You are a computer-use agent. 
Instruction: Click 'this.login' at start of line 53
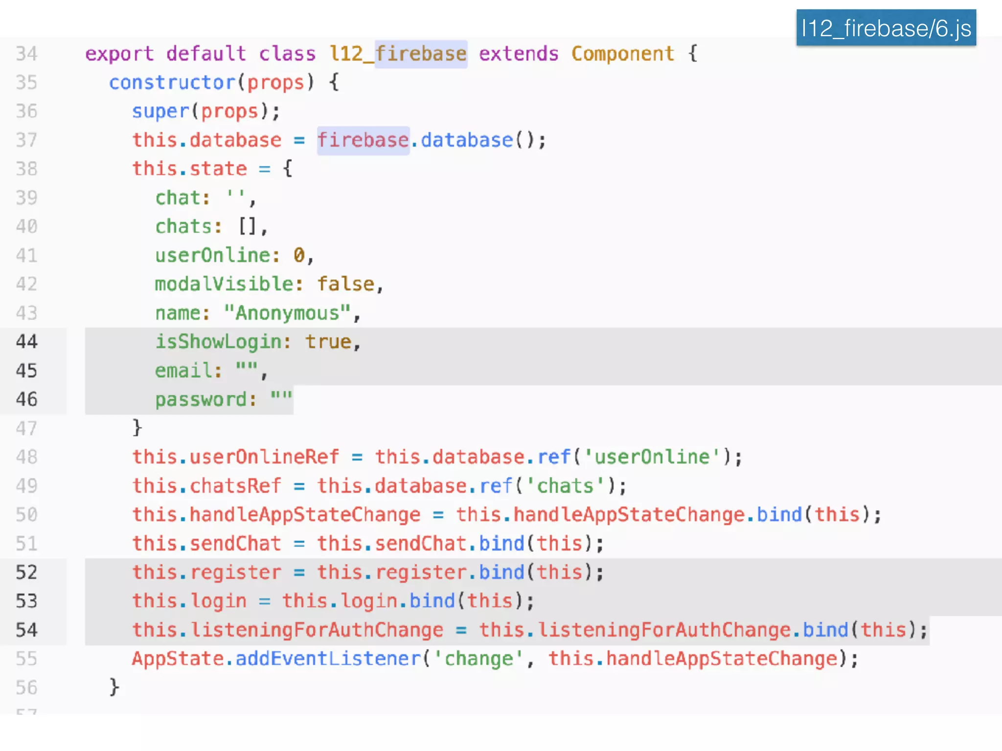[189, 601]
